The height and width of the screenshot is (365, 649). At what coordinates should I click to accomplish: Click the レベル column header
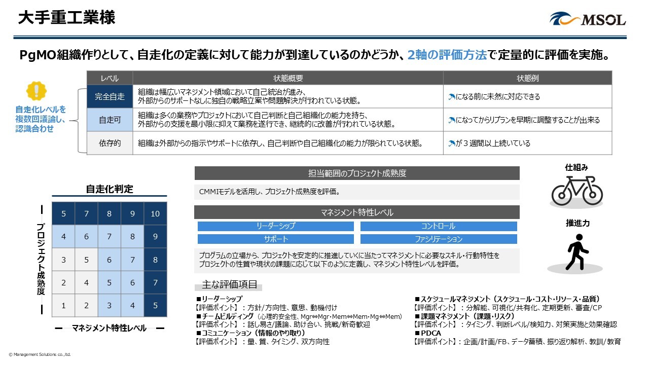click(110, 78)
